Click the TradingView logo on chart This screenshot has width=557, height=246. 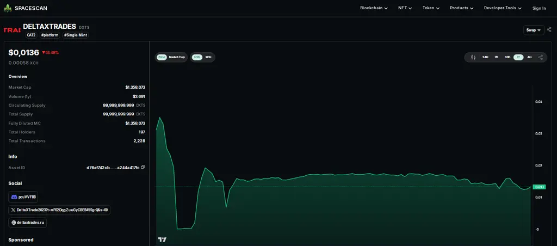tap(162, 239)
